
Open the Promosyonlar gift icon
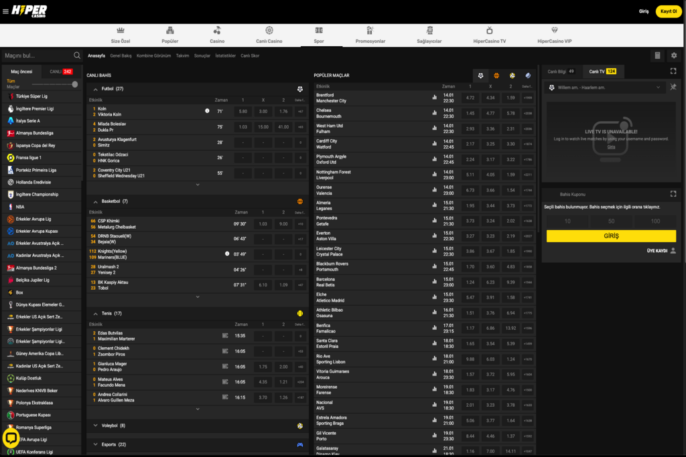click(370, 30)
